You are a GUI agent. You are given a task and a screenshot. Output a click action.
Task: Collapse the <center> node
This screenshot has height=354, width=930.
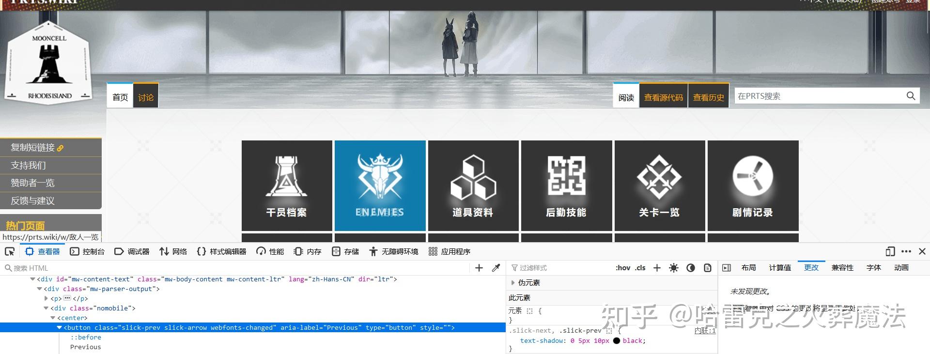click(x=53, y=318)
